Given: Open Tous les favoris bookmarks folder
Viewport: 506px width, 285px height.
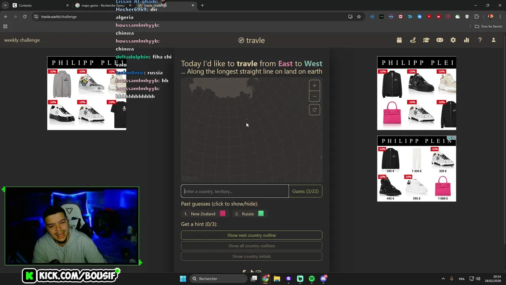Looking at the screenshot, I should (x=489, y=26).
